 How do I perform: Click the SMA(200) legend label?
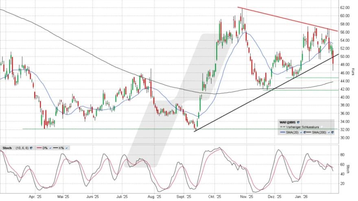(318, 133)
